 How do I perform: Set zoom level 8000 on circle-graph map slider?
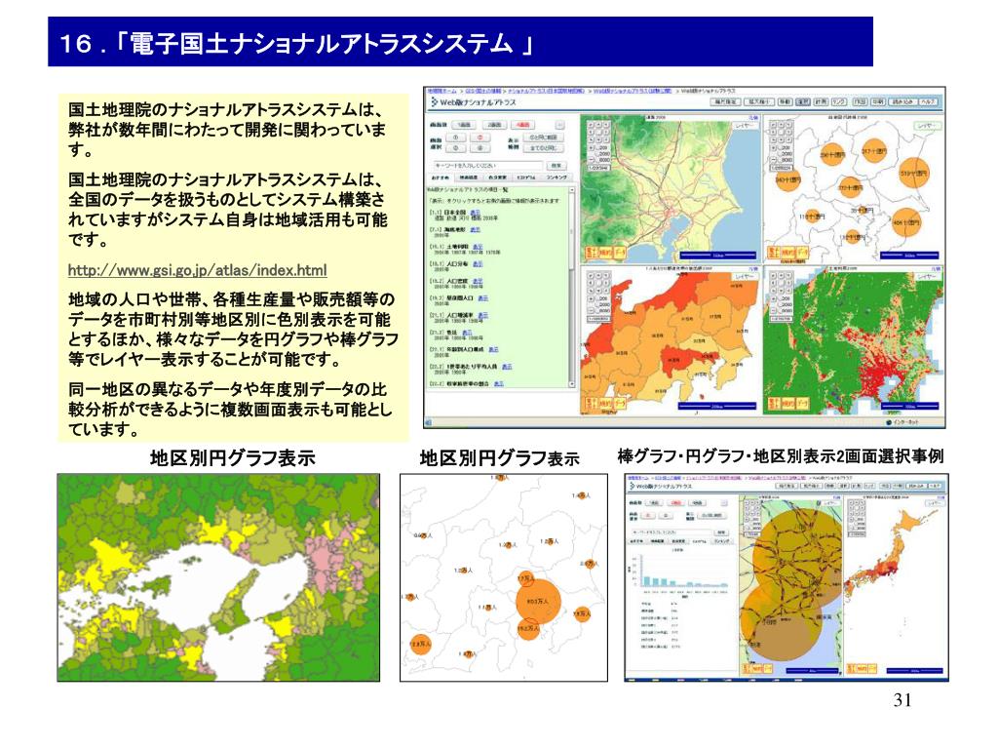787,160
